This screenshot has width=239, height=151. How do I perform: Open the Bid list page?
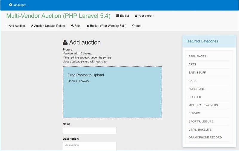pyautogui.click(x=122, y=16)
